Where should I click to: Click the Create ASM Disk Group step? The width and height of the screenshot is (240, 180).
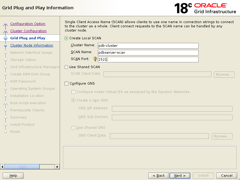[x=30, y=74]
